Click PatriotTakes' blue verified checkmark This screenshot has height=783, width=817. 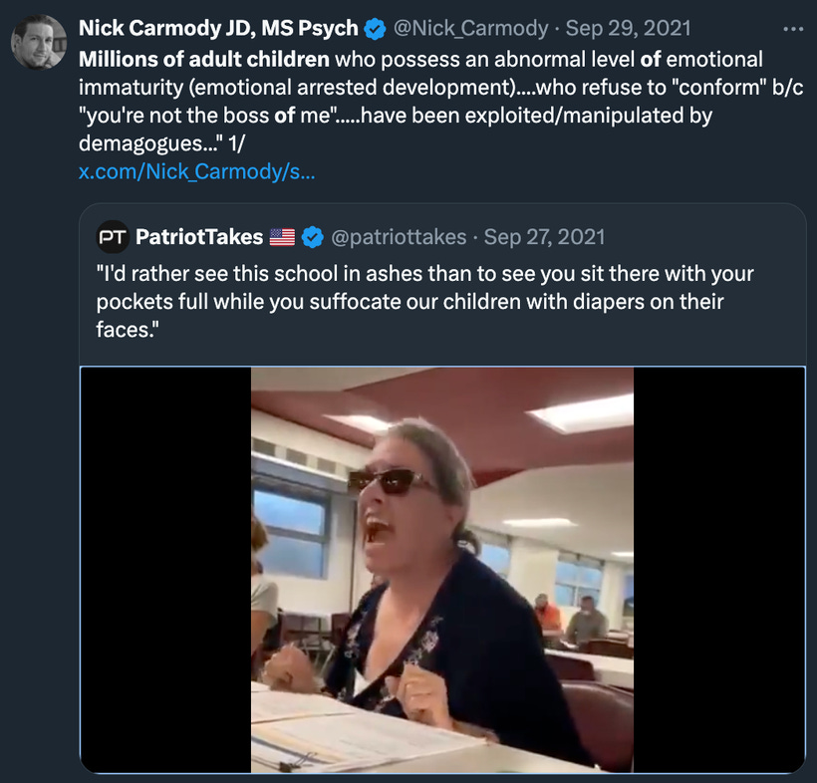click(312, 237)
